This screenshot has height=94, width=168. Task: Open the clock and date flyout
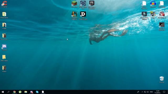coord(157,92)
